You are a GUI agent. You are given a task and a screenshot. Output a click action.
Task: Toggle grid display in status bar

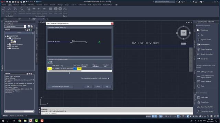pos(153,116)
